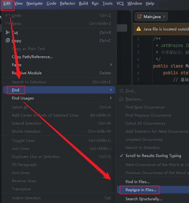The image size is (189, 203).
Task: Expand the Paste submenu arrow
Action: pyautogui.click(x=111, y=65)
